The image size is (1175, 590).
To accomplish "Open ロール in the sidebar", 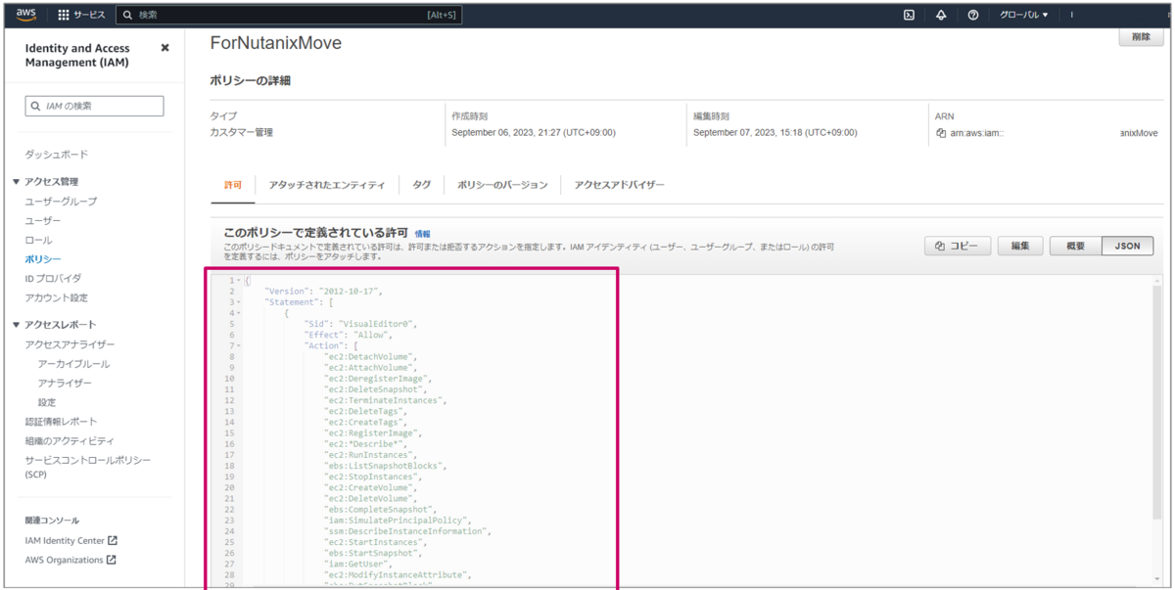I will click(38, 240).
